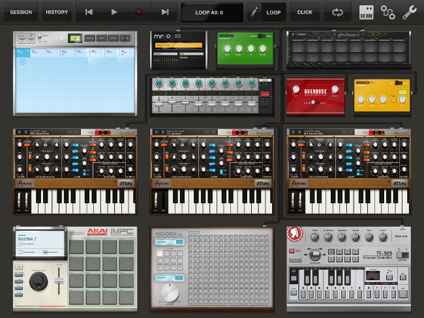This screenshot has height=318, width=424.
Task: Previous preset arrow on left iMini
Action: point(19,132)
